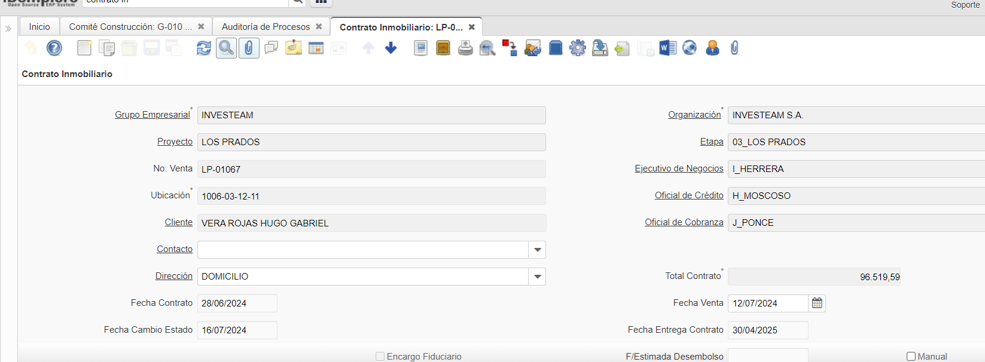The image size is (985, 362).
Task: Expand the Contacto dropdown arrow
Action: tap(537, 250)
